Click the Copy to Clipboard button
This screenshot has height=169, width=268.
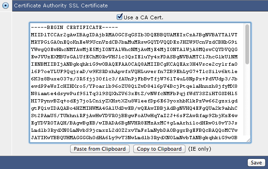(x=159, y=149)
